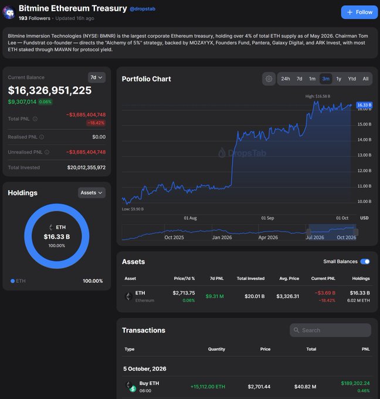Image resolution: width=380 pixels, height=399 pixels.
Task: Click the right handle of range selector
Action: pos(356,232)
